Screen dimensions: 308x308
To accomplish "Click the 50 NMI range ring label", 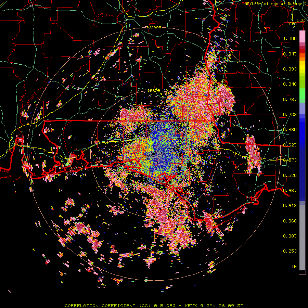I will (x=154, y=91).
